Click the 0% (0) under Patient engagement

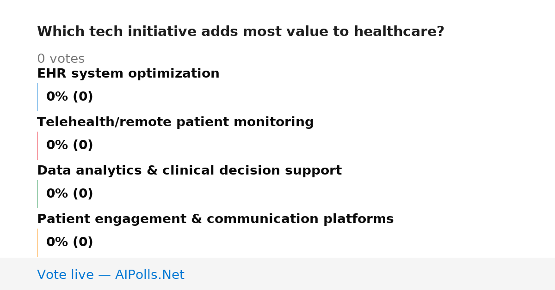coord(69,242)
